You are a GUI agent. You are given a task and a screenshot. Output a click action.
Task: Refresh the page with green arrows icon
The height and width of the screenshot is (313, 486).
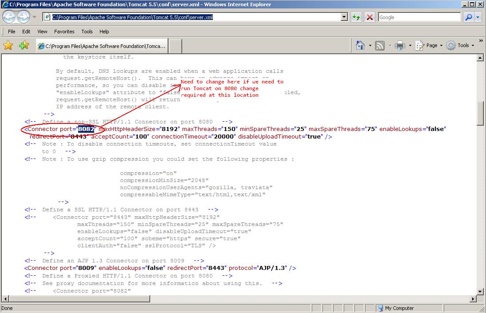tap(356, 17)
